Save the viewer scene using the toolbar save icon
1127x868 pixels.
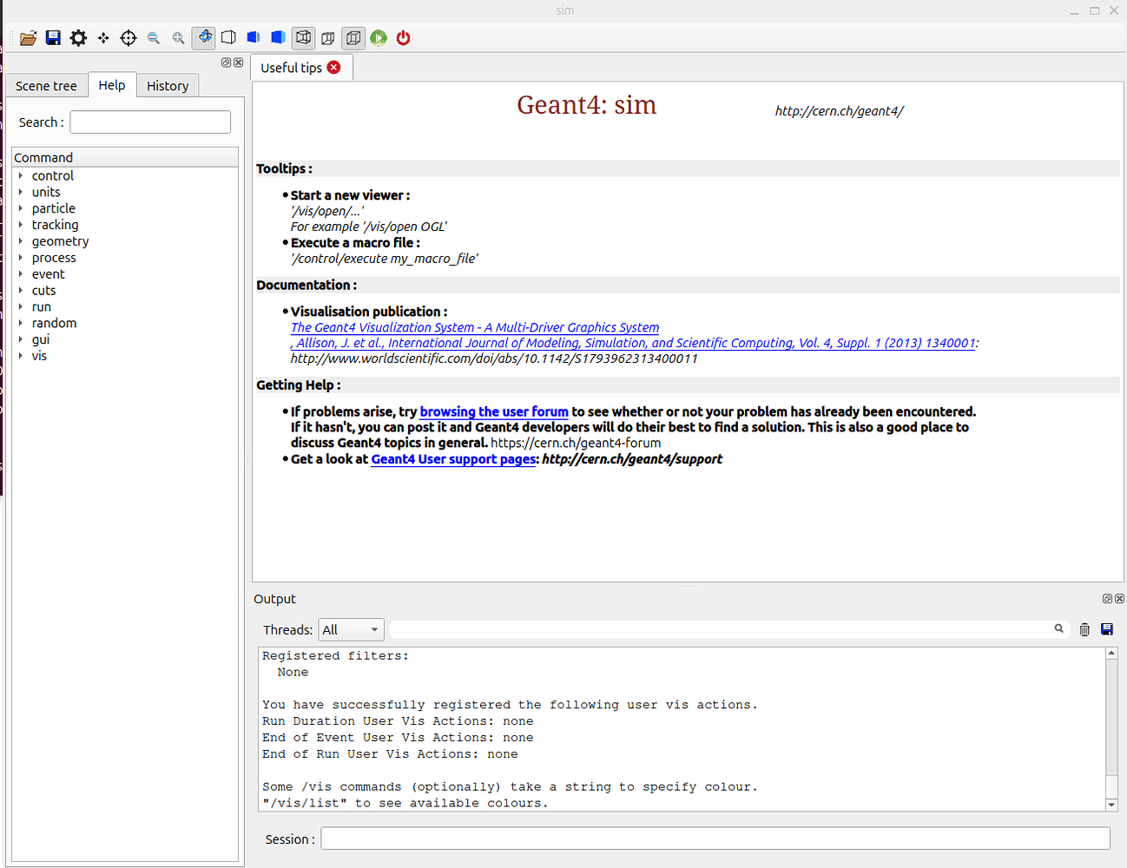[x=52, y=37]
